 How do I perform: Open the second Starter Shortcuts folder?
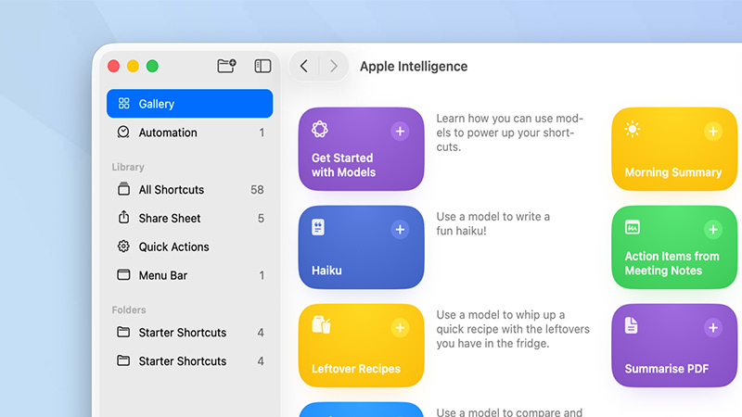pos(190,361)
